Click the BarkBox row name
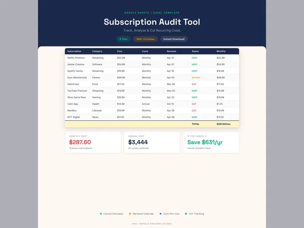The width and height of the screenshot is (304, 228). point(72,111)
